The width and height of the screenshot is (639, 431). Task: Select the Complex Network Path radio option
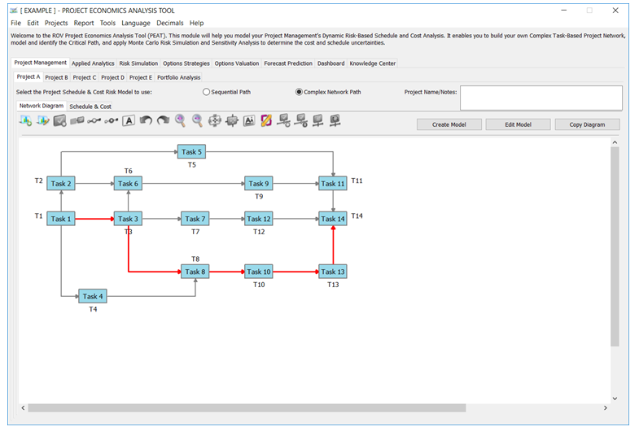[299, 92]
